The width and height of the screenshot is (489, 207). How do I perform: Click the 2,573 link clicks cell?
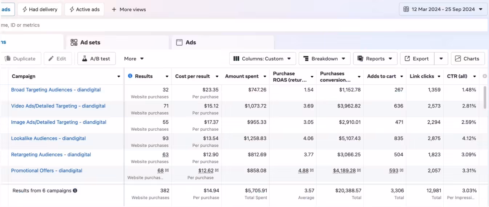click(434, 106)
